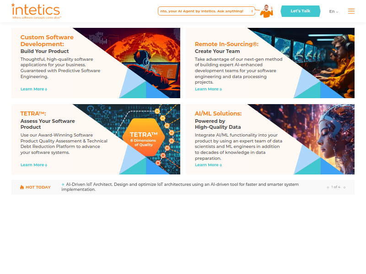Open the TETRA heading link

tap(33, 113)
